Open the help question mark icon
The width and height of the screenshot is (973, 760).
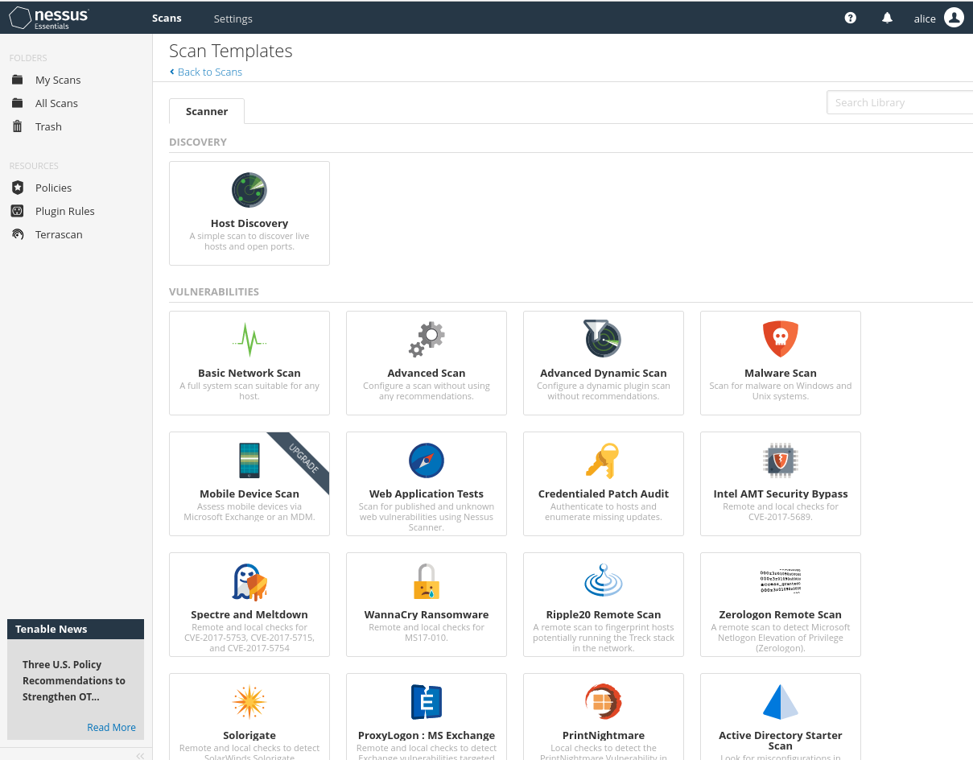point(851,18)
